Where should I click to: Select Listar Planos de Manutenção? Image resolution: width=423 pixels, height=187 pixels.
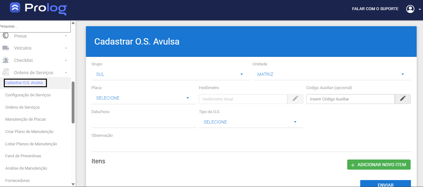[x=31, y=144]
